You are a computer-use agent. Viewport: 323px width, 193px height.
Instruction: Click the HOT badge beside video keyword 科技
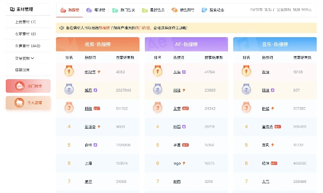[x=97, y=109]
